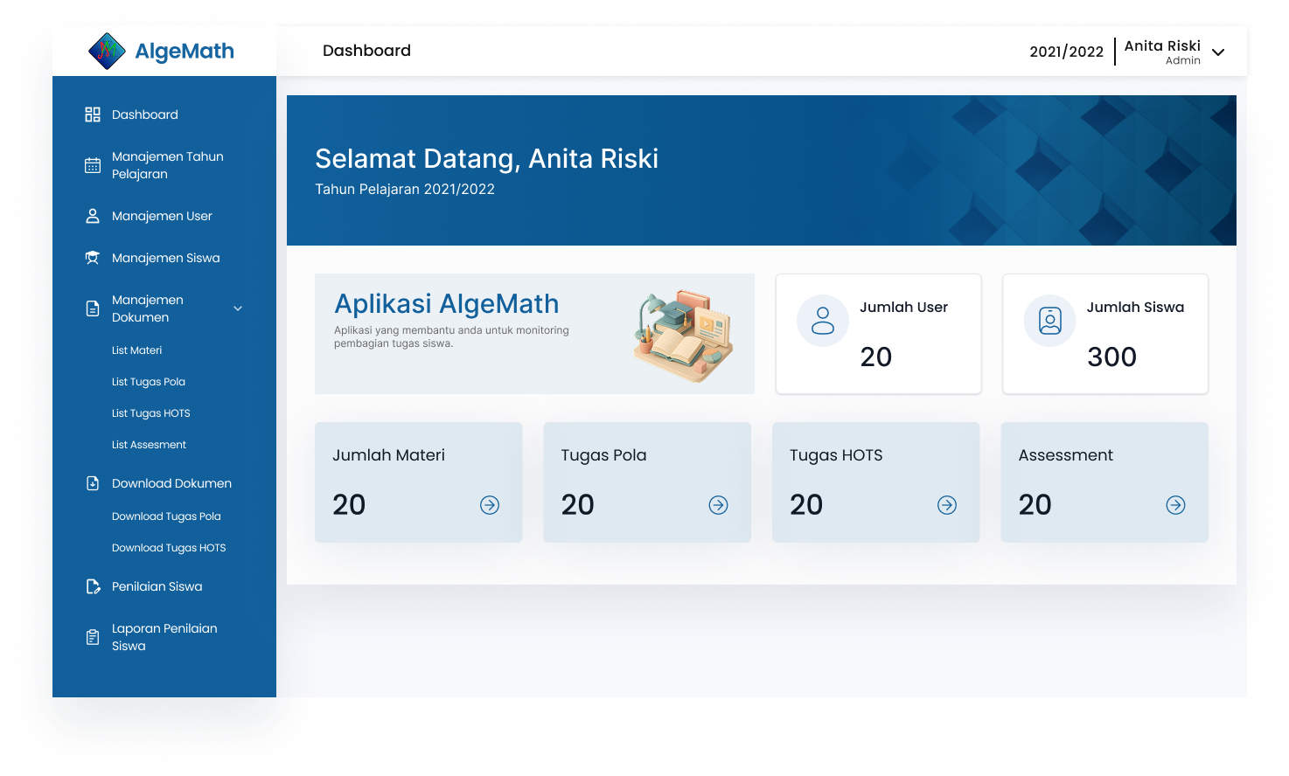The image size is (1289, 776).
Task: Go to Manajemen Tahun Pelajaran
Action: (x=168, y=165)
